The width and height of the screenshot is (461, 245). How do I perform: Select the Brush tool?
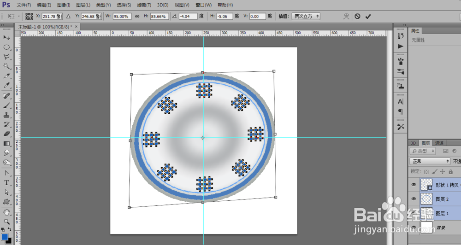click(x=6, y=105)
